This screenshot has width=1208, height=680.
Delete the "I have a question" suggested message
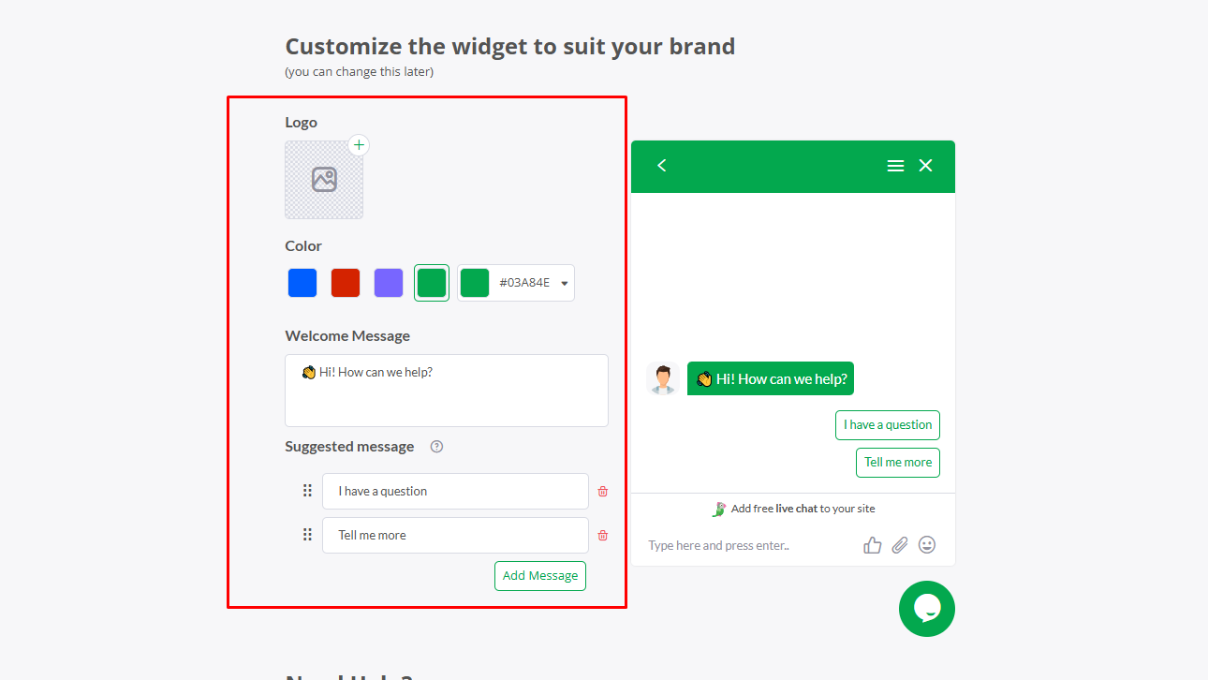602,491
